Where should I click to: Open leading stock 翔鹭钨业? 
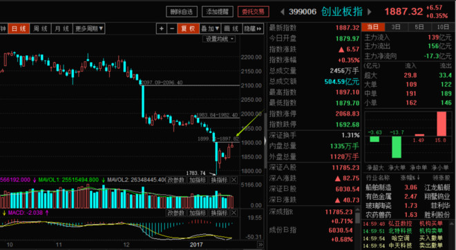[x=437, y=197]
